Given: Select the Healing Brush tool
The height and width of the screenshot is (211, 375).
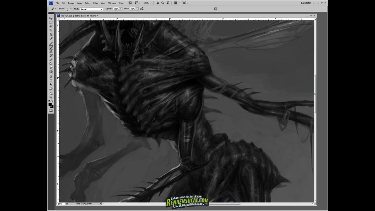Looking at the screenshot, I should tap(51, 43).
